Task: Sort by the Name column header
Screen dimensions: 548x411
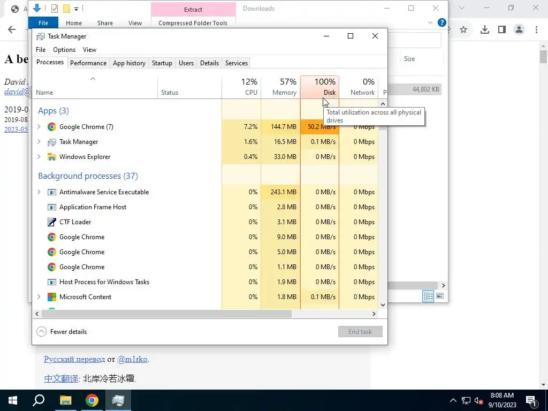Action: pyautogui.click(x=95, y=87)
